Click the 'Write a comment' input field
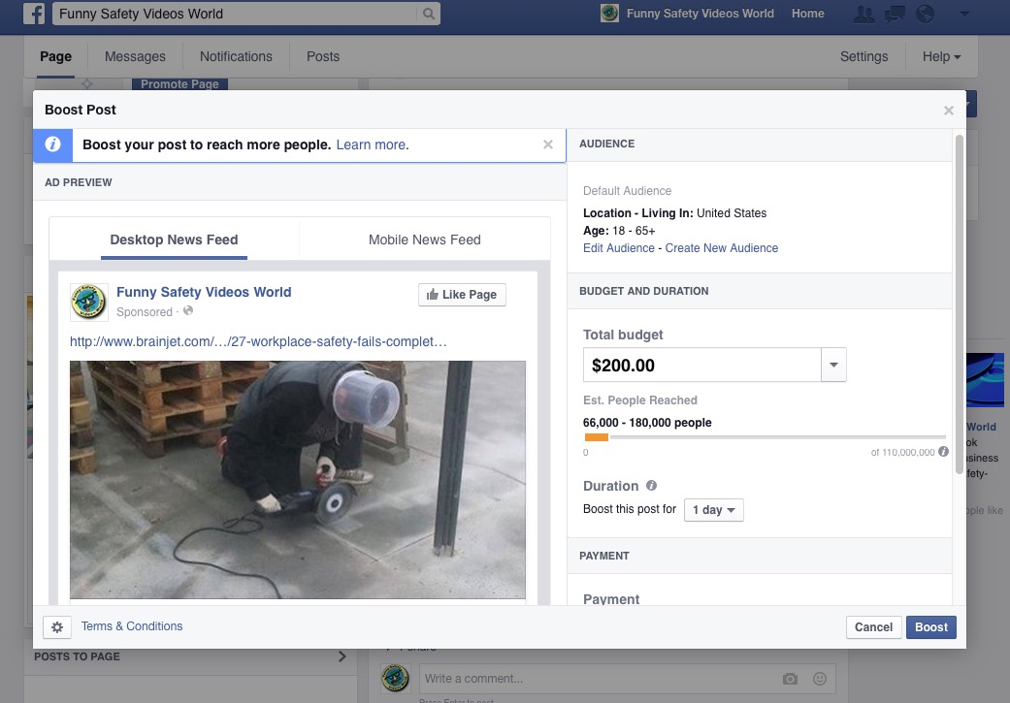This screenshot has width=1010, height=703. click(582, 679)
